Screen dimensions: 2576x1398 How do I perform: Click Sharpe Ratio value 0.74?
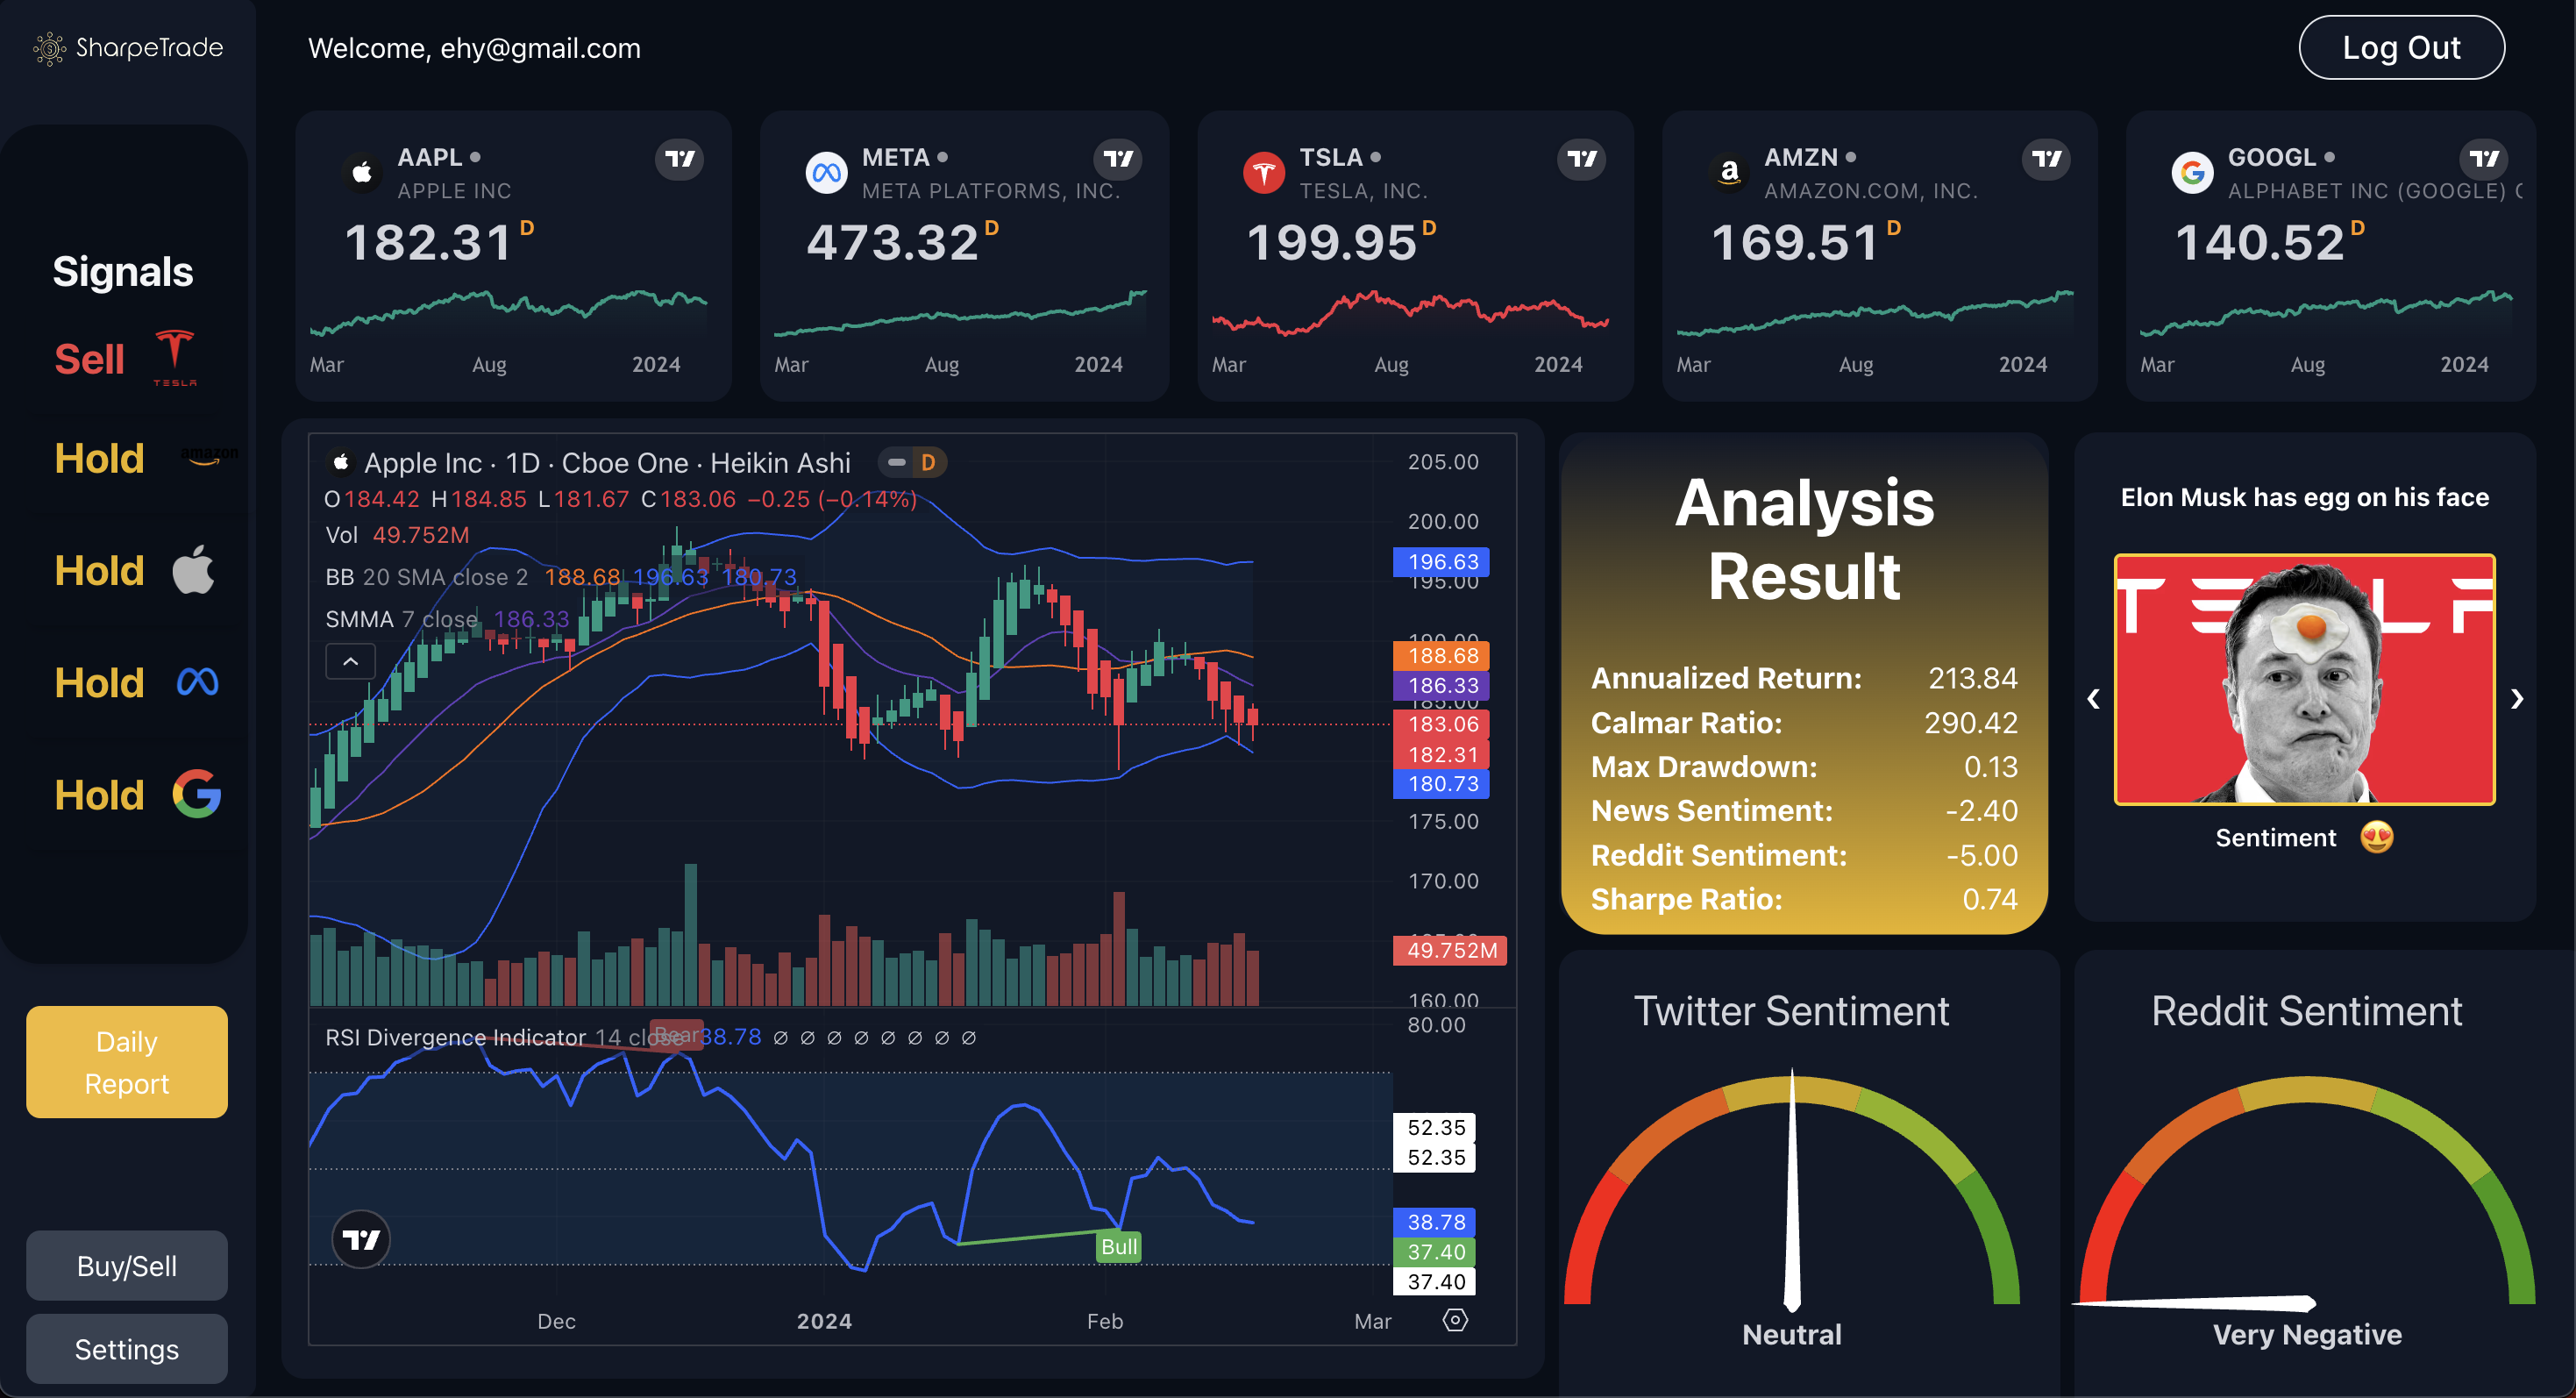[x=1989, y=899]
